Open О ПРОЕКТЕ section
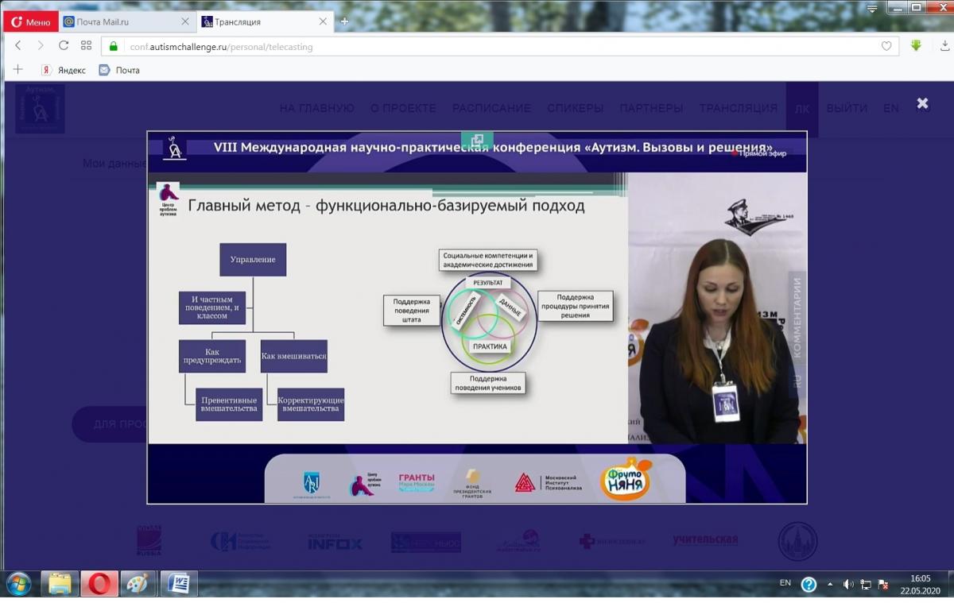The image size is (954, 603). (403, 108)
